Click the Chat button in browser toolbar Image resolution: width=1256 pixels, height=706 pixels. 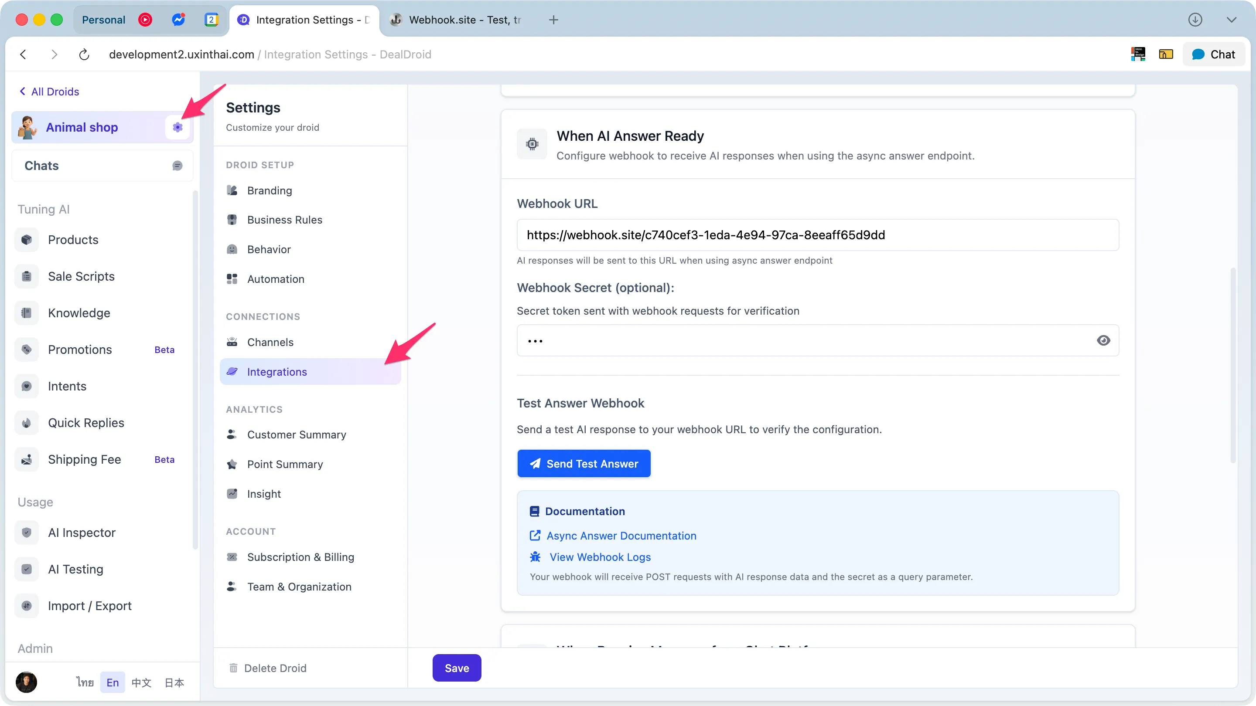(1214, 54)
